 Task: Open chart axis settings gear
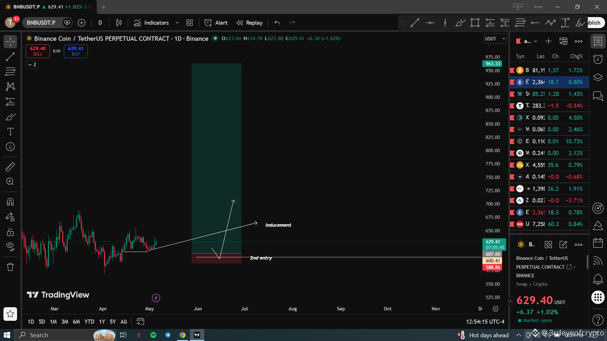(x=495, y=309)
